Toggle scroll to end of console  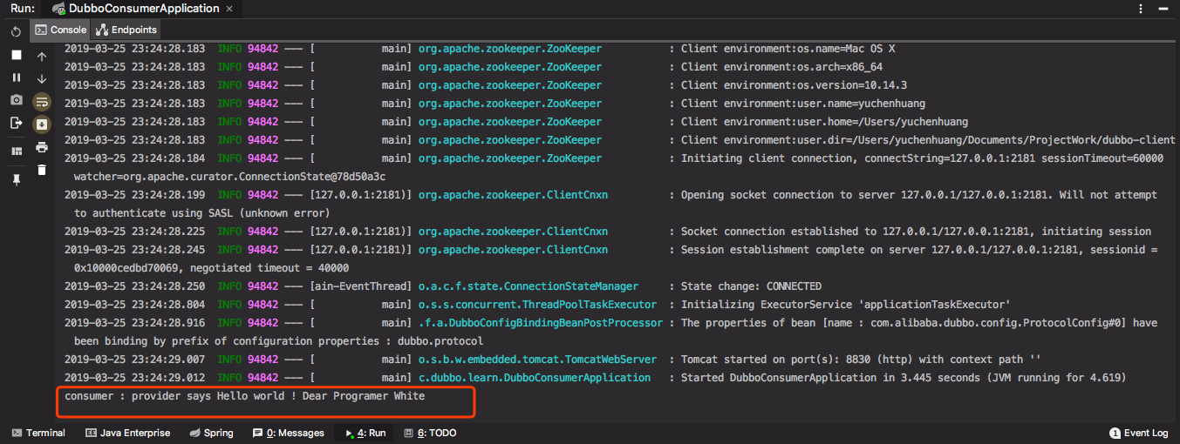(x=41, y=124)
